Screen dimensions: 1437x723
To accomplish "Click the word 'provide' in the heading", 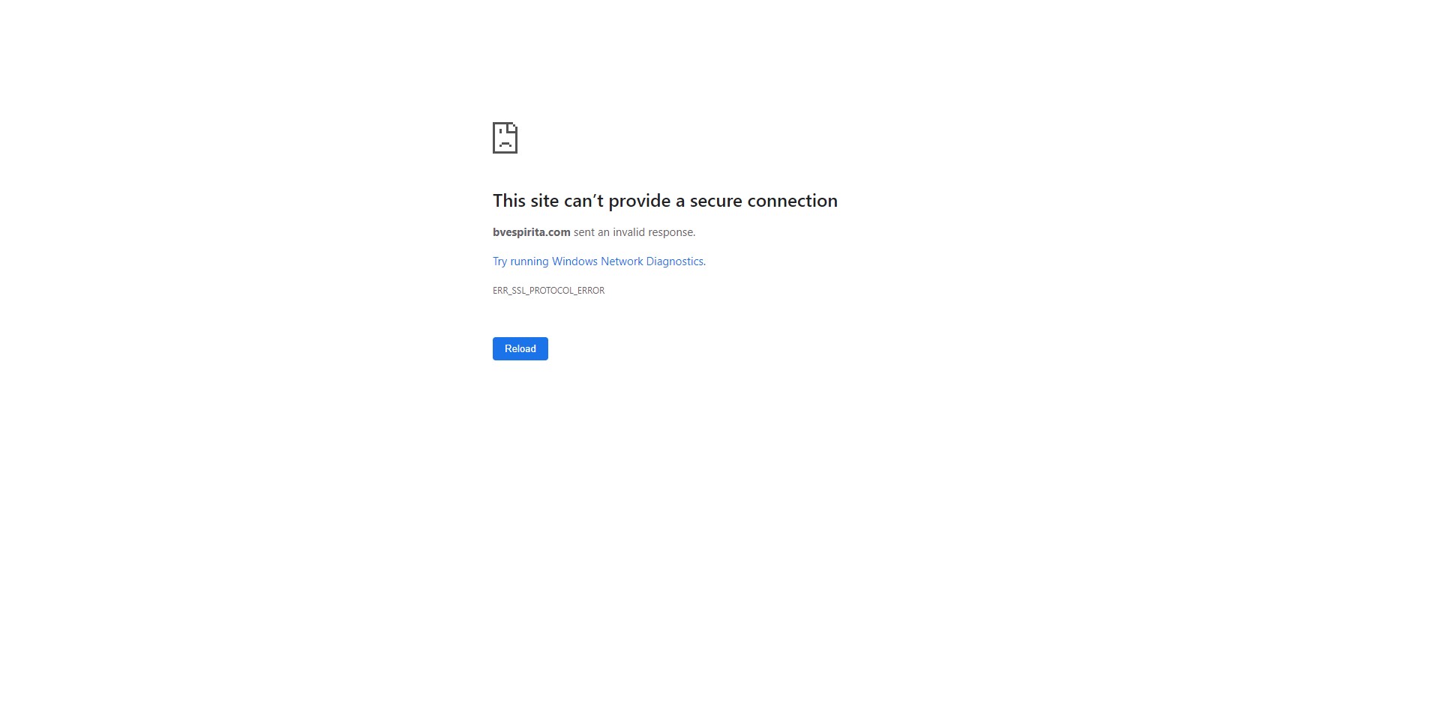I will pyautogui.click(x=639, y=201).
